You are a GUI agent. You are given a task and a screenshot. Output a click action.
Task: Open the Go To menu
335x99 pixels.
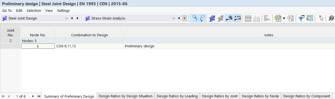pos(7,10)
